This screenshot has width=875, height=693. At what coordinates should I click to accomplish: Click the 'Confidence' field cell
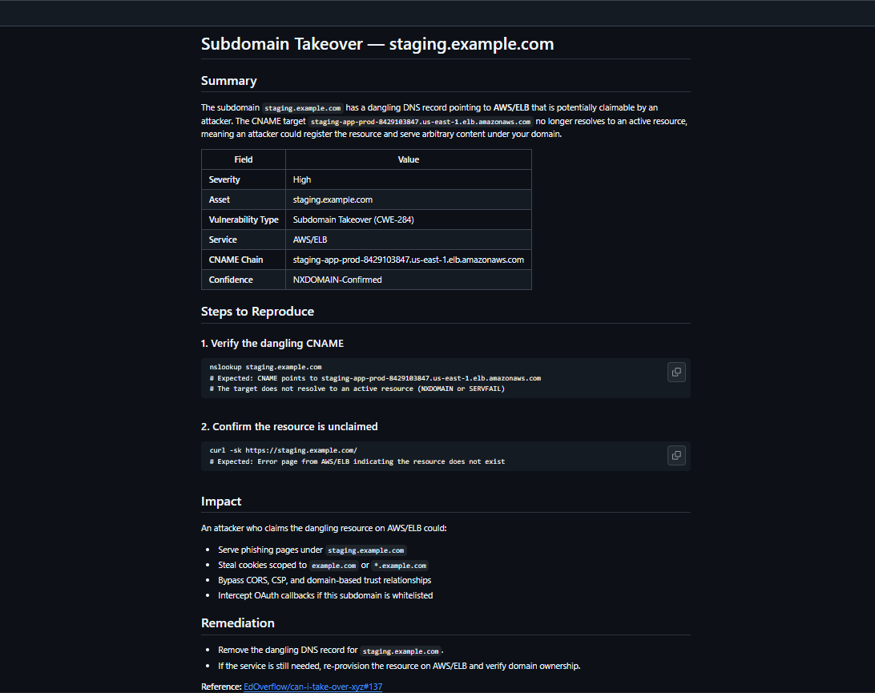pyautogui.click(x=244, y=280)
